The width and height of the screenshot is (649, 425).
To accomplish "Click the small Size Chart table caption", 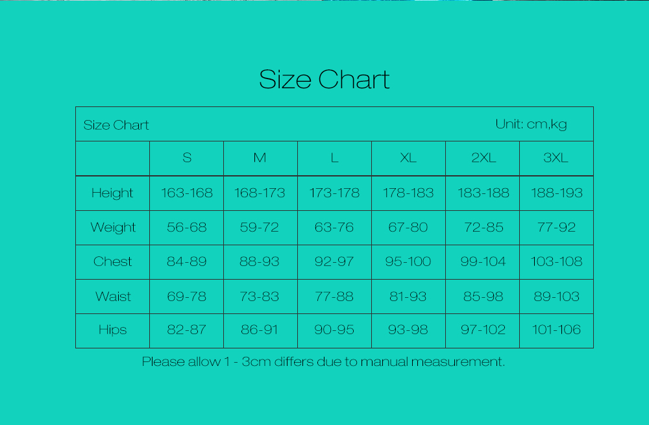I will click(116, 125).
